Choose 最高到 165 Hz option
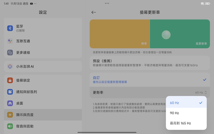This screenshot has width=214, height=134. (x=186, y=123)
